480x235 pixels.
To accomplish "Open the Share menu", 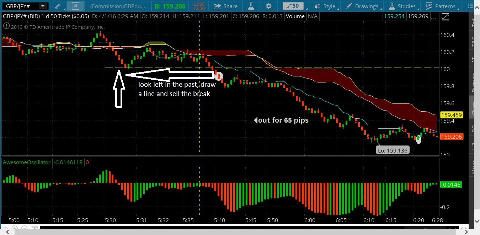I will click(x=226, y=6).
